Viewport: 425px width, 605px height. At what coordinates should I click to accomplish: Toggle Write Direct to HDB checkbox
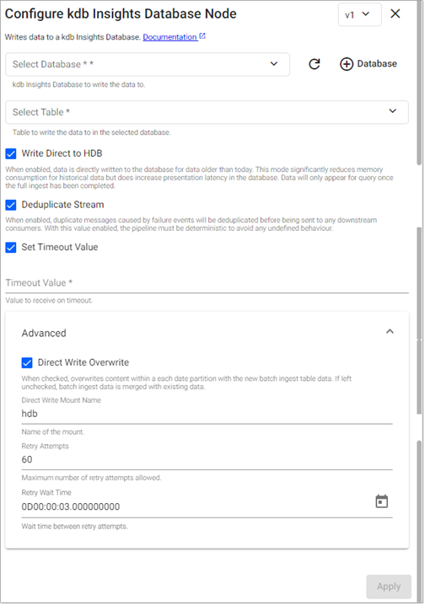click(x=11, y=153)
